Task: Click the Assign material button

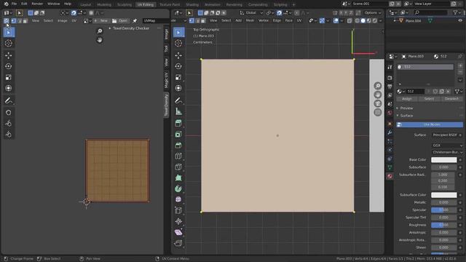Action: [x=407, y=99]
